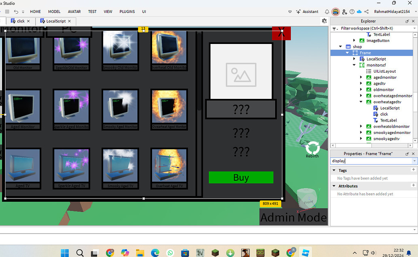Collapse the shop tree node
The width and height of the screenshot is (418, 257).
click(340, 46)
